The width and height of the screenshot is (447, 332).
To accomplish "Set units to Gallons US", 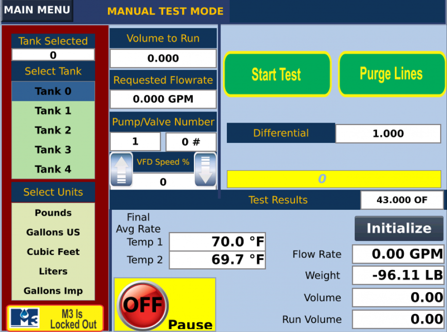I will pos(53,232).
